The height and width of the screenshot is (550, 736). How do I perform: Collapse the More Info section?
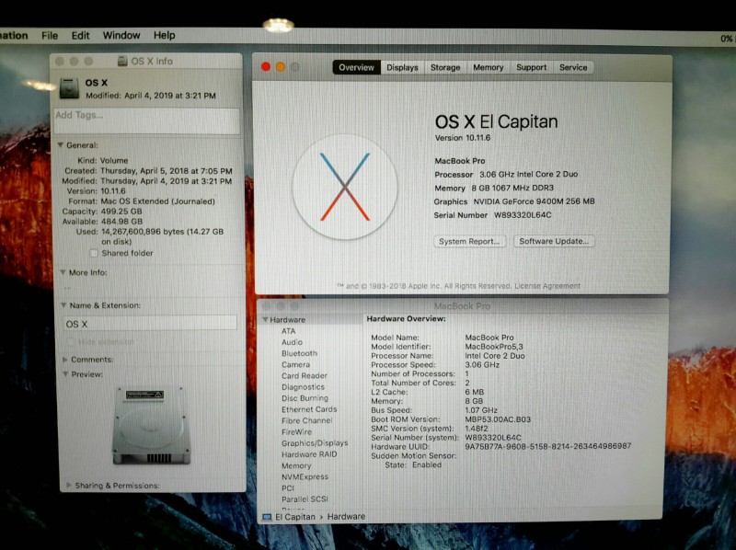(63, 272)
